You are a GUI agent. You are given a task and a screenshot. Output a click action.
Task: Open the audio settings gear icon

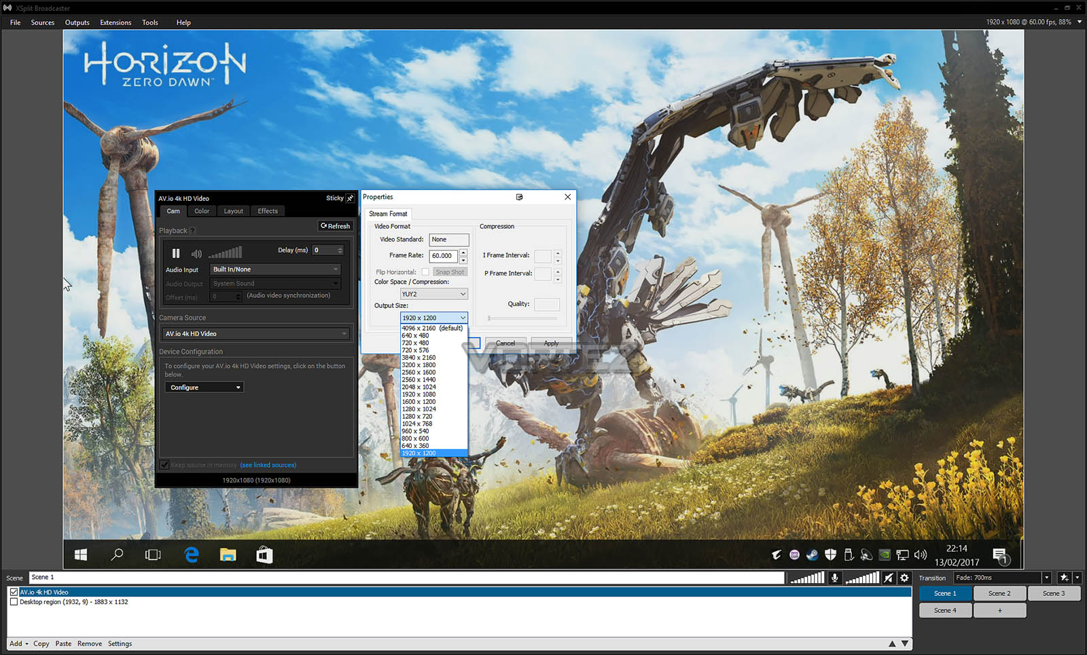coord(904,578)
